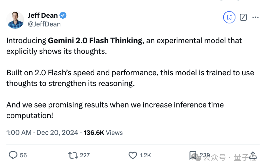Click Jeff Dean's profile avatar

pos(15,20)
